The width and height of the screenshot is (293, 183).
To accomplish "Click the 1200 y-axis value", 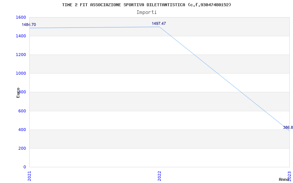I will click(21, 55).
